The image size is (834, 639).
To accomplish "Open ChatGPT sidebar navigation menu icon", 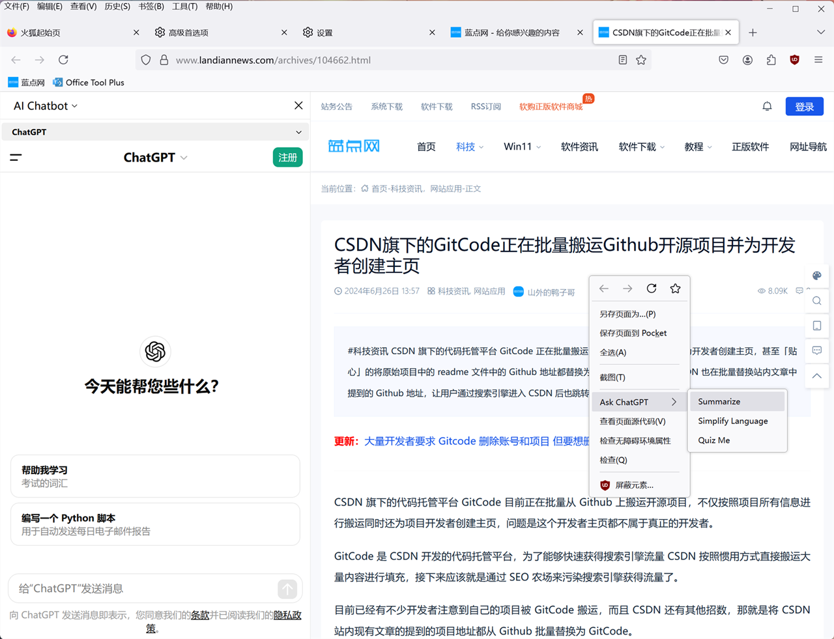I will (x=16, y=157).
